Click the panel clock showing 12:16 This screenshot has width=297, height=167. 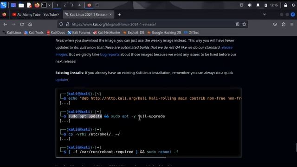[274, 5]
